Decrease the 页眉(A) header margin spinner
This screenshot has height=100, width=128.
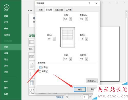click(87, 20)
